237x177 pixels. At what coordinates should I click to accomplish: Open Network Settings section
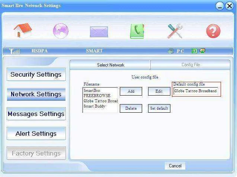click(36, 94)
